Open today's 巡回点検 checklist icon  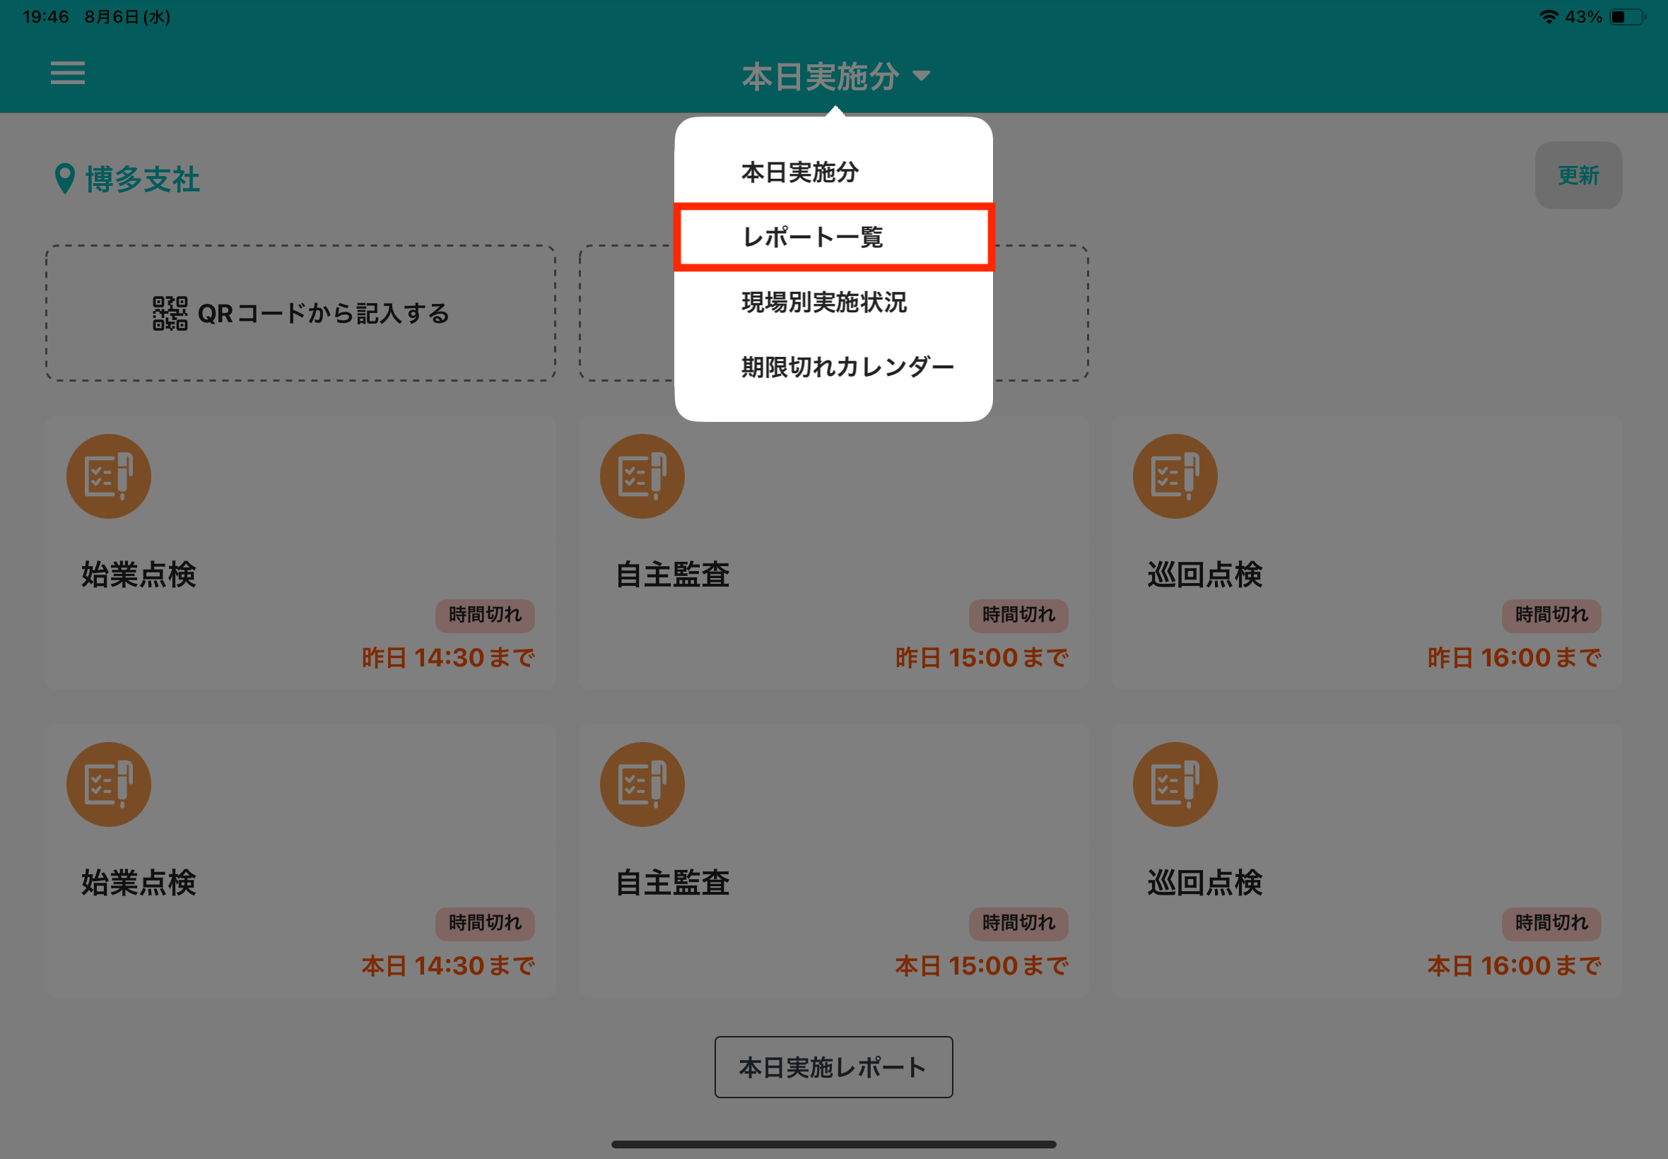tap(1175, 784)
